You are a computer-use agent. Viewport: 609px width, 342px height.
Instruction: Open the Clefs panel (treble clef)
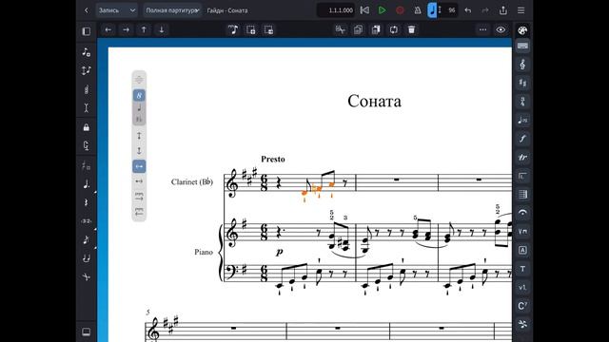tap(522, 65)
